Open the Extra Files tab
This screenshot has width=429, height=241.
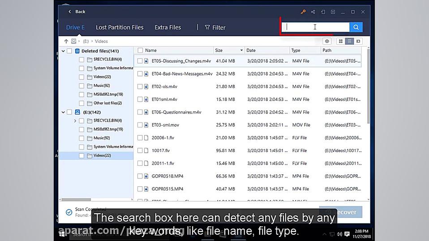167,27
